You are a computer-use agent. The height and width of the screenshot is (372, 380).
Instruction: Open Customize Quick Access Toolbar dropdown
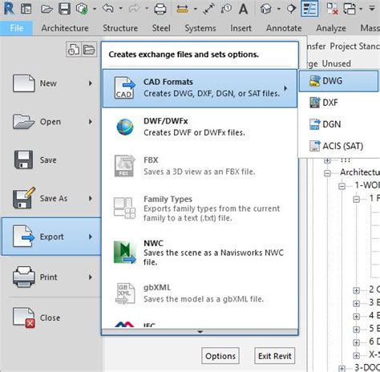(x=372, y=8)
